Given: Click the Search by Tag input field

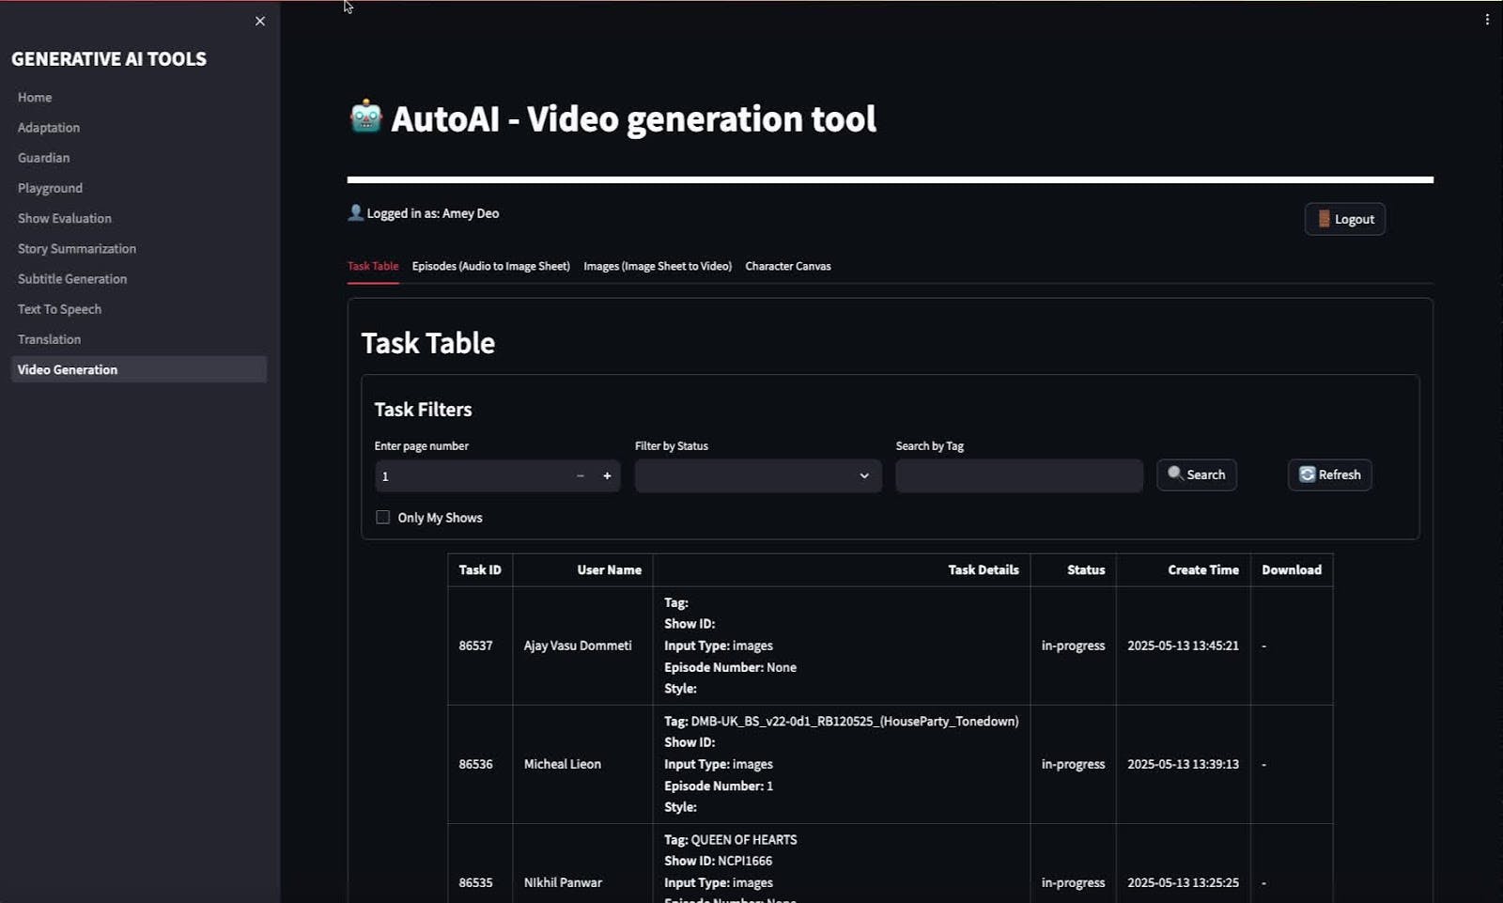Looking at the screenshot, I should pos(1018,475).
